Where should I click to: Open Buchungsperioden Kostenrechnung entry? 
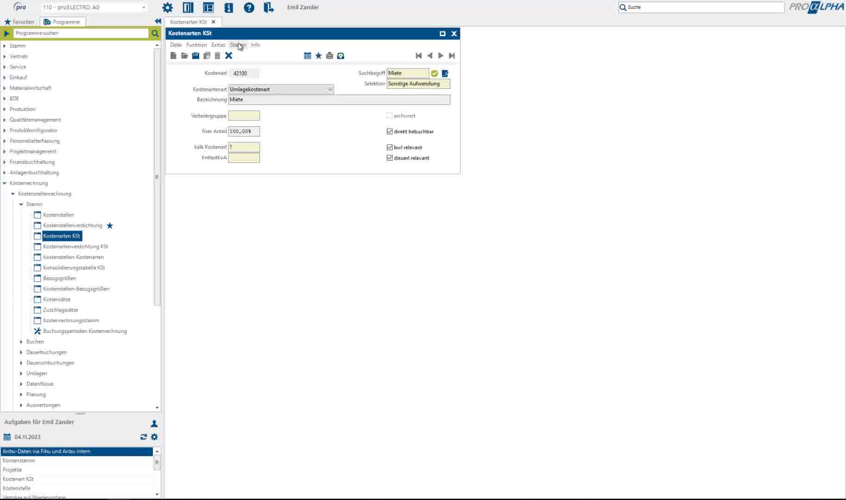[x=85, y=331]
